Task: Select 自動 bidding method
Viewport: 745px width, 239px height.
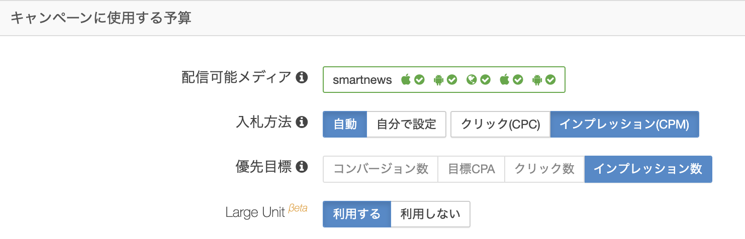Action: pos(345,124)
